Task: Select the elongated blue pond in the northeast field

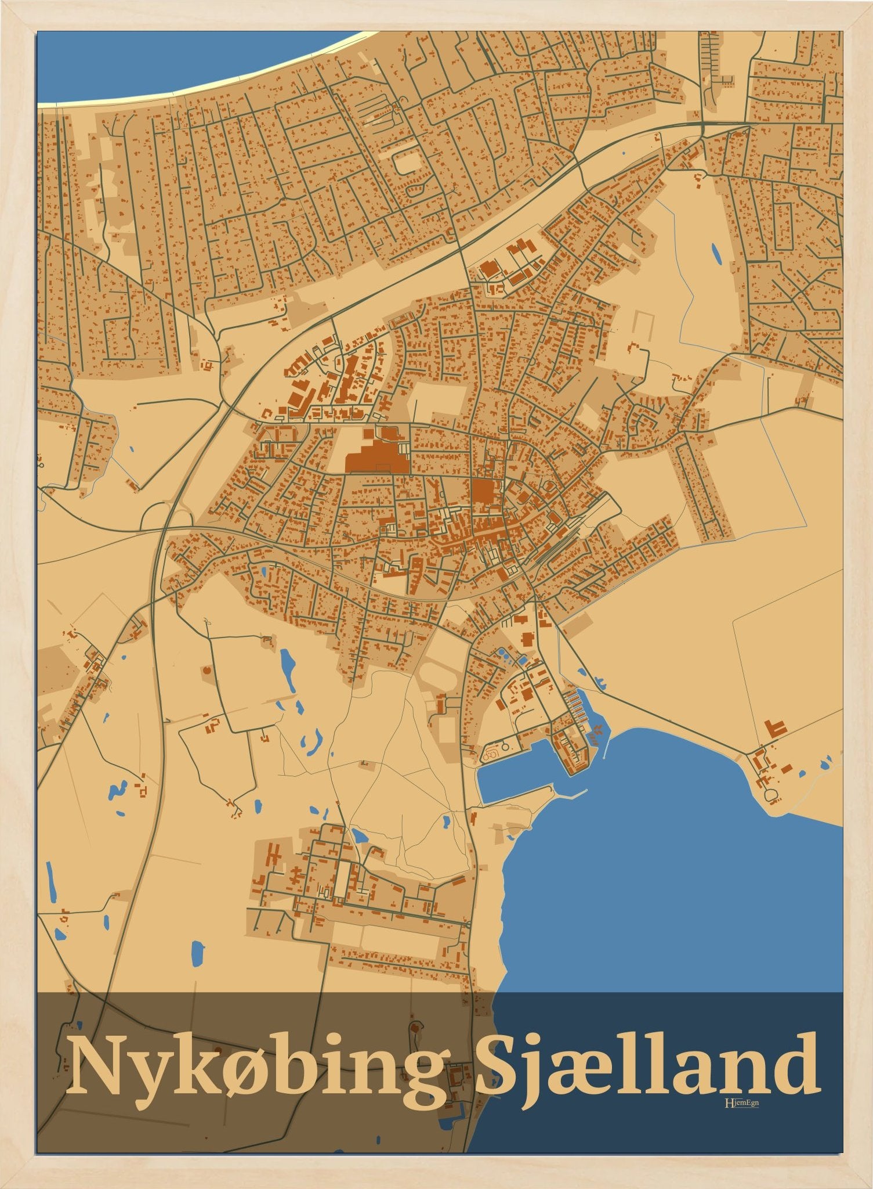Action: tap(717, 254)
